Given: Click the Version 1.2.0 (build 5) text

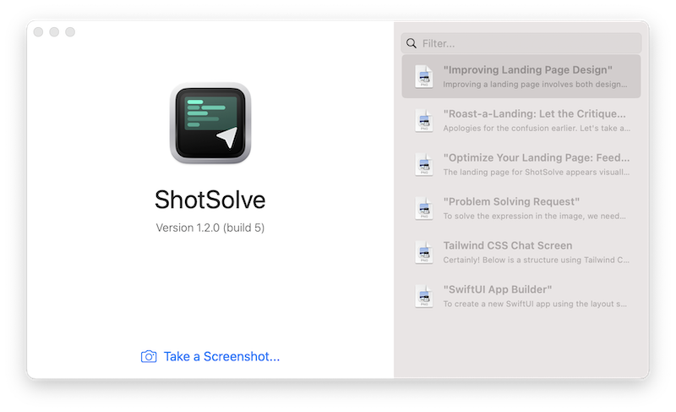Looking at the screenshot, I should pos(210,228).
